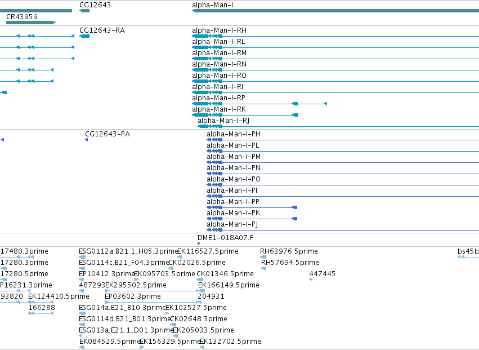The width and height of the screenshot is (479, 350).
Task: Click EST label 17480.3prime
Action: click(24, 251)
